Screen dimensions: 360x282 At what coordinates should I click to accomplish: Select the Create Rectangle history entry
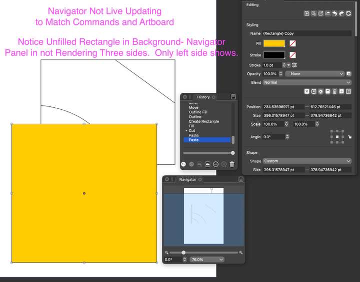click(x=204, y=121)
